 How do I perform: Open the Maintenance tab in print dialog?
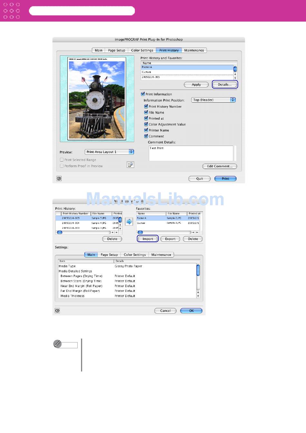pyautogui.click(x=194, y=50)
